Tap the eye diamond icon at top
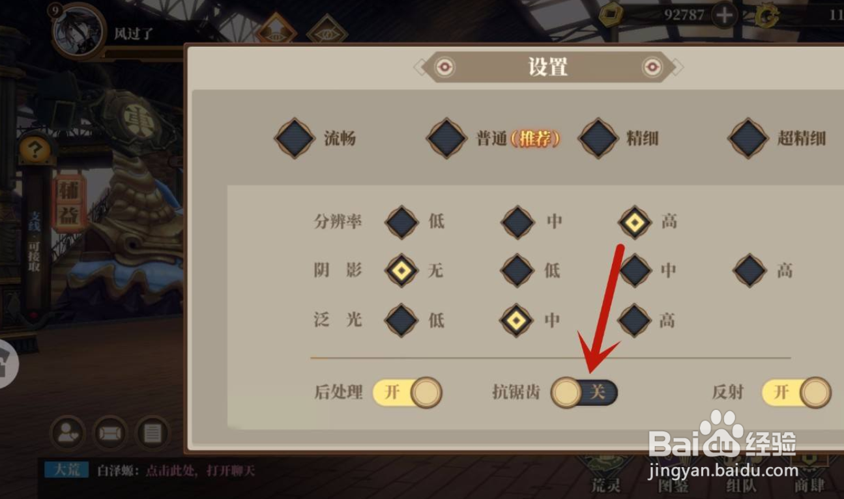Image resolution: width=844 pixels, height=499 pixels. click(x=327, y=29)
